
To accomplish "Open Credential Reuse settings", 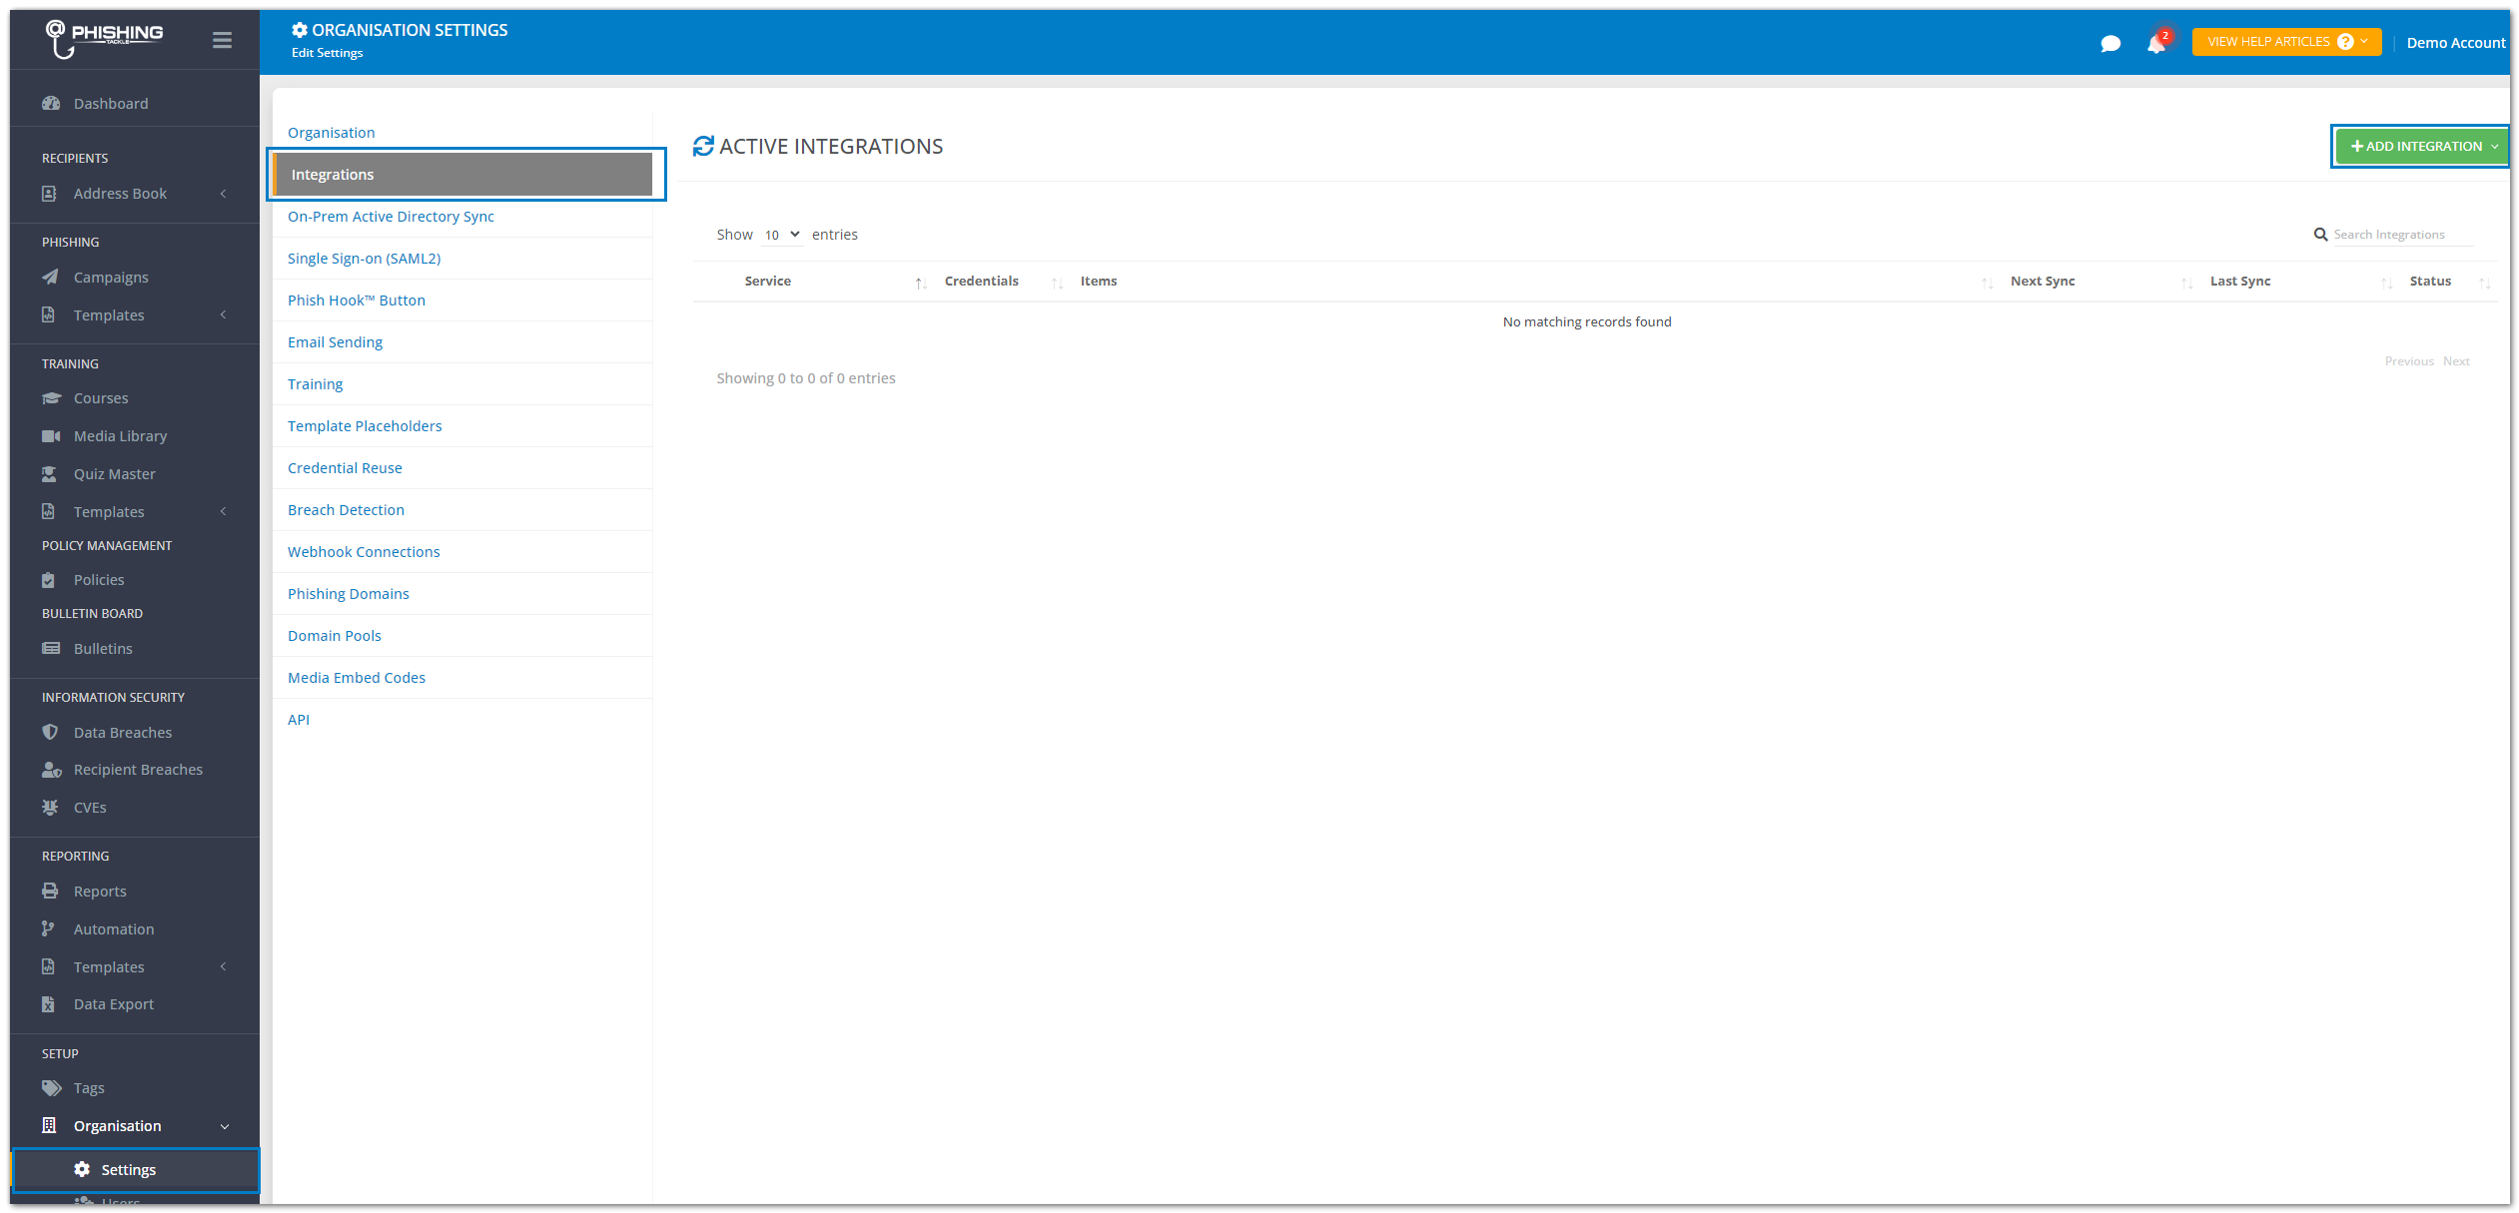I will (x=345, y=468).
